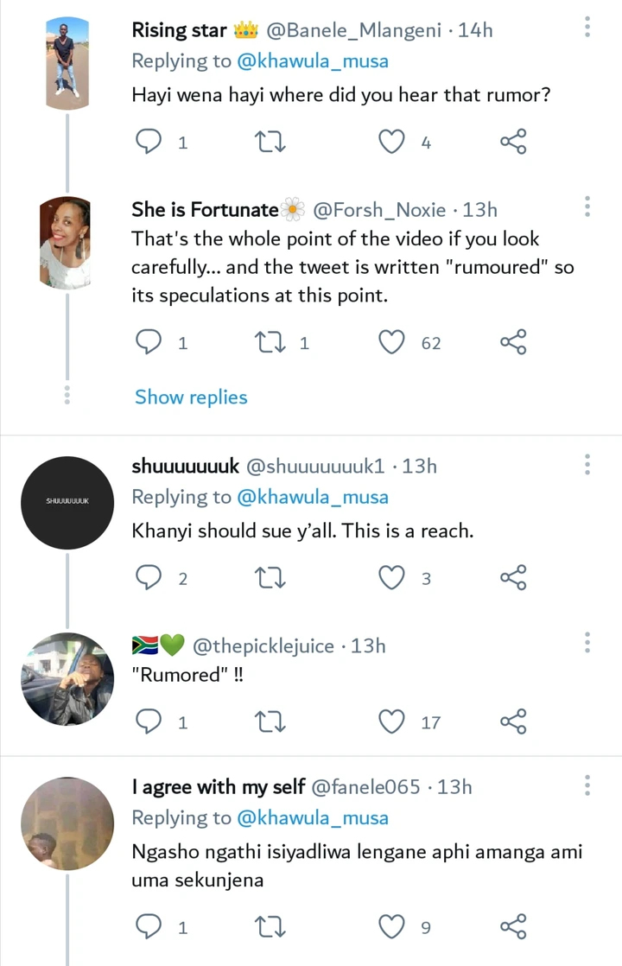Open She is Fortunate's profile photo
Image resolution: width=622 pixels, height=966 pixels.
coord(66,244)
